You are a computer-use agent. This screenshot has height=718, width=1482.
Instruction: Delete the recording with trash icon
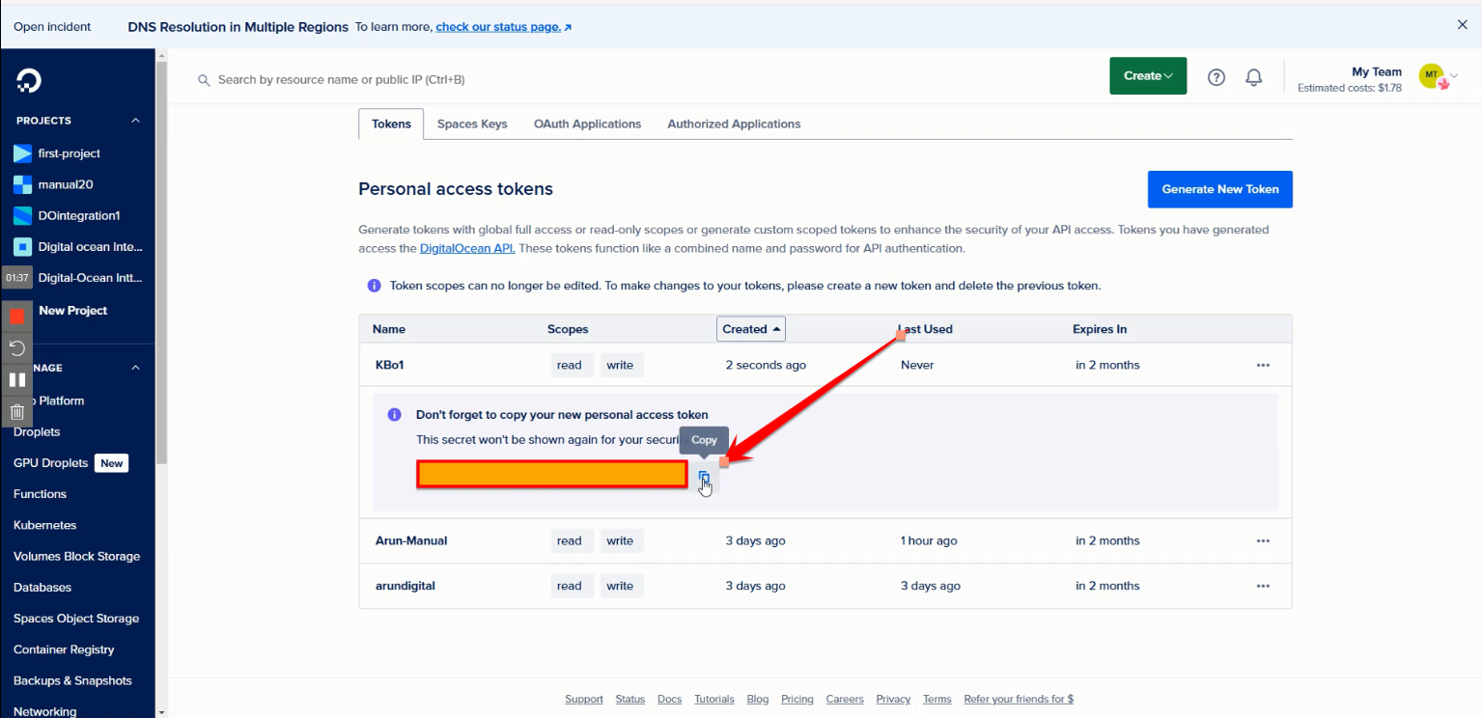17,412
